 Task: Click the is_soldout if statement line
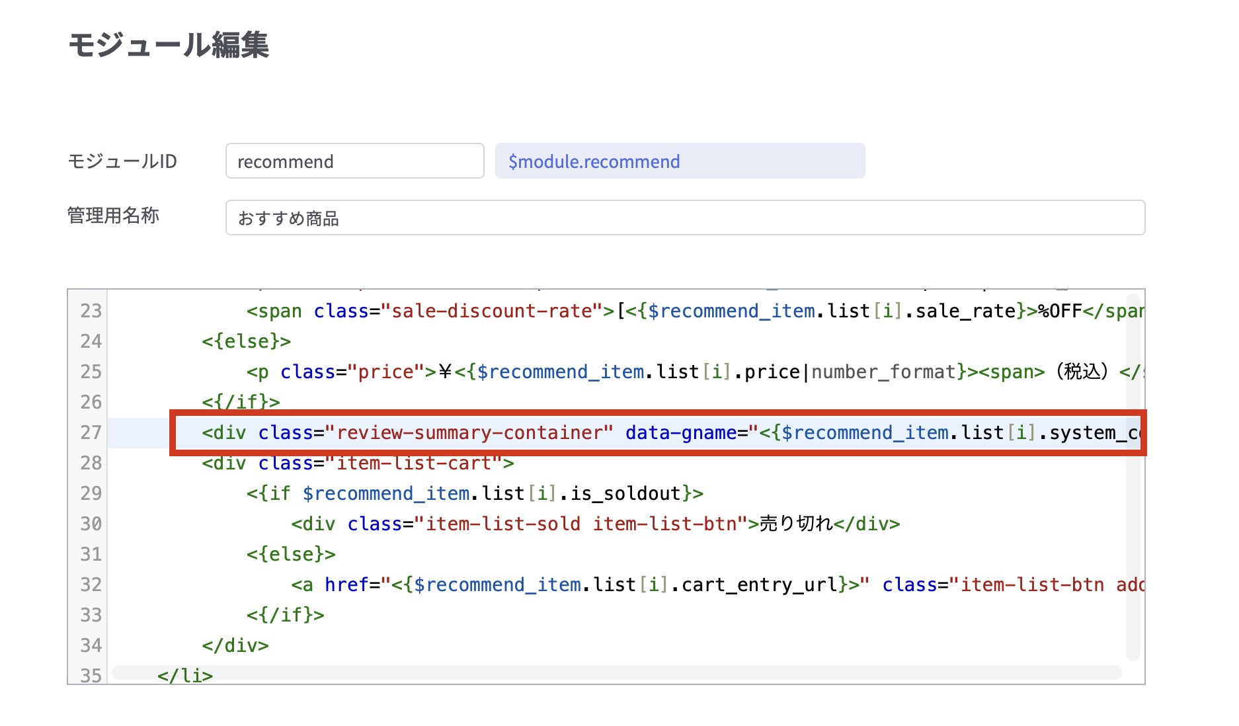click(475, 493)
